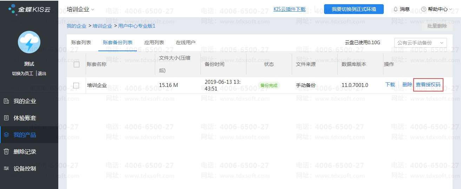Check the 培训企业 row checkbox
461x189 pixels.
[x=77, y=85]
